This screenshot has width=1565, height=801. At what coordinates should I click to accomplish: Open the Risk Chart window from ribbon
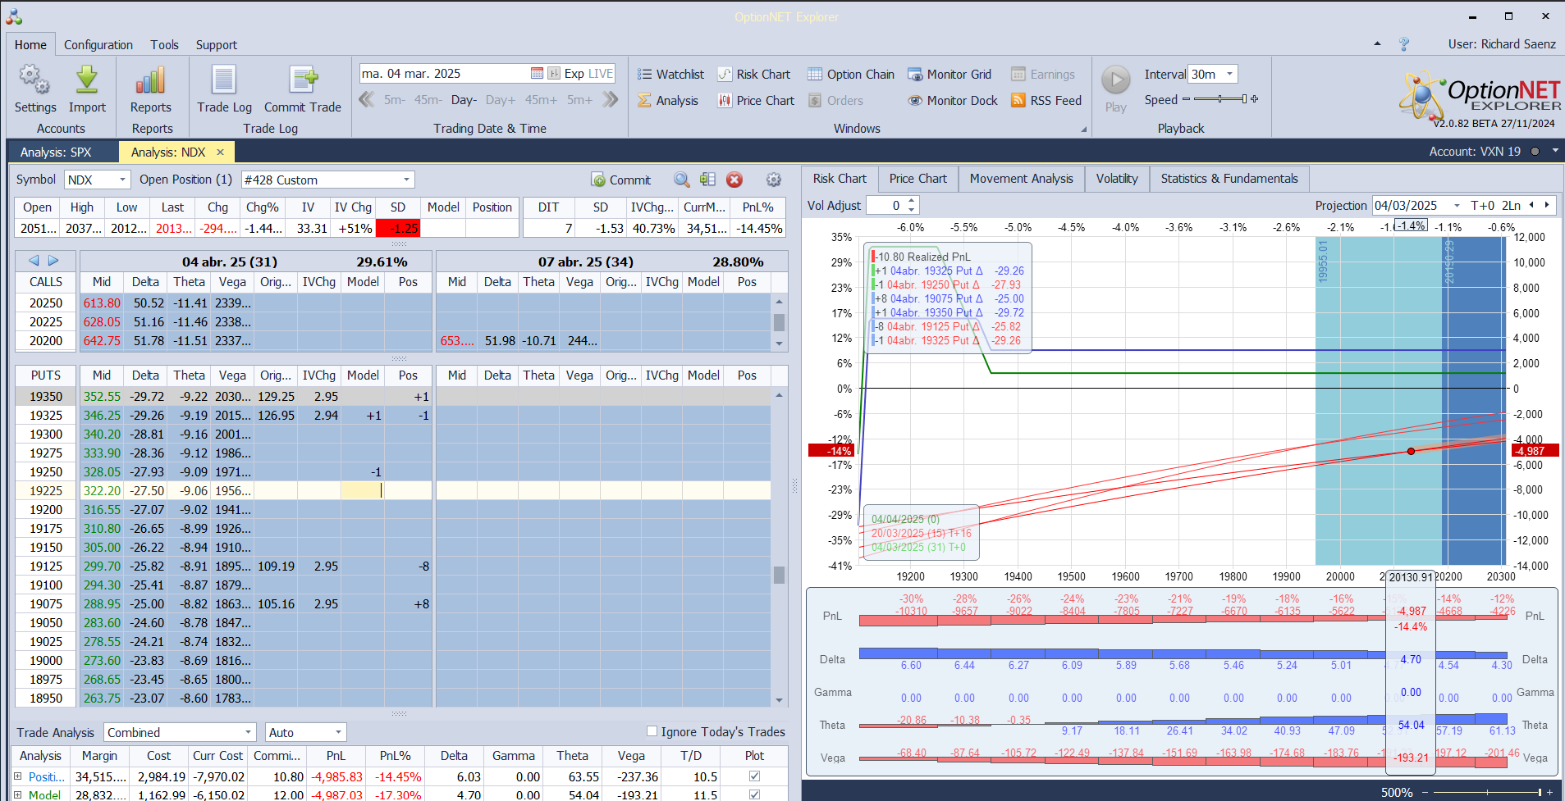click(x=753, y=74)
